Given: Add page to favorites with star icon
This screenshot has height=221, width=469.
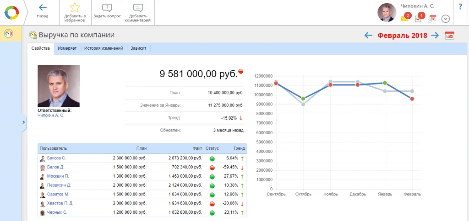Looking at the screenshot, I should tap(75, 8).
